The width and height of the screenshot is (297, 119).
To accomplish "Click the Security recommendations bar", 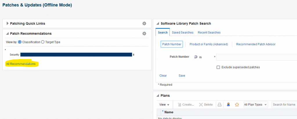I will (x=76, y=54).
